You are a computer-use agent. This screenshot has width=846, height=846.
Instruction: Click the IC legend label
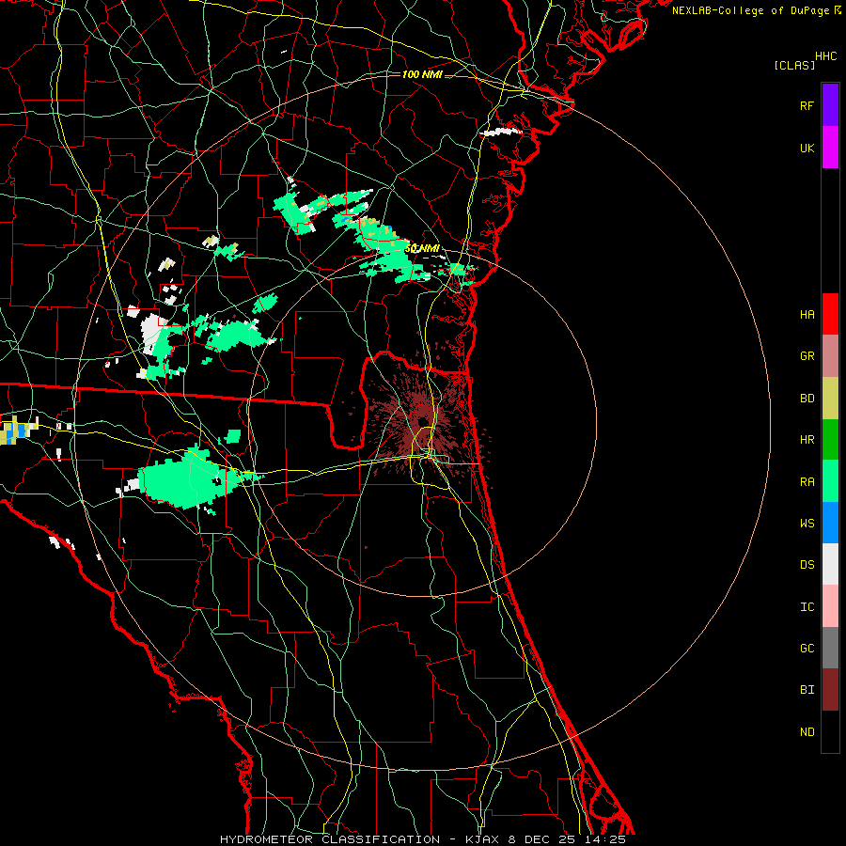click(x=807, y=607)
